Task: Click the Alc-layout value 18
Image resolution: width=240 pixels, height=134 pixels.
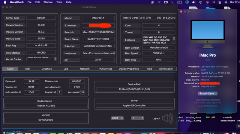Action: point(82,92)
